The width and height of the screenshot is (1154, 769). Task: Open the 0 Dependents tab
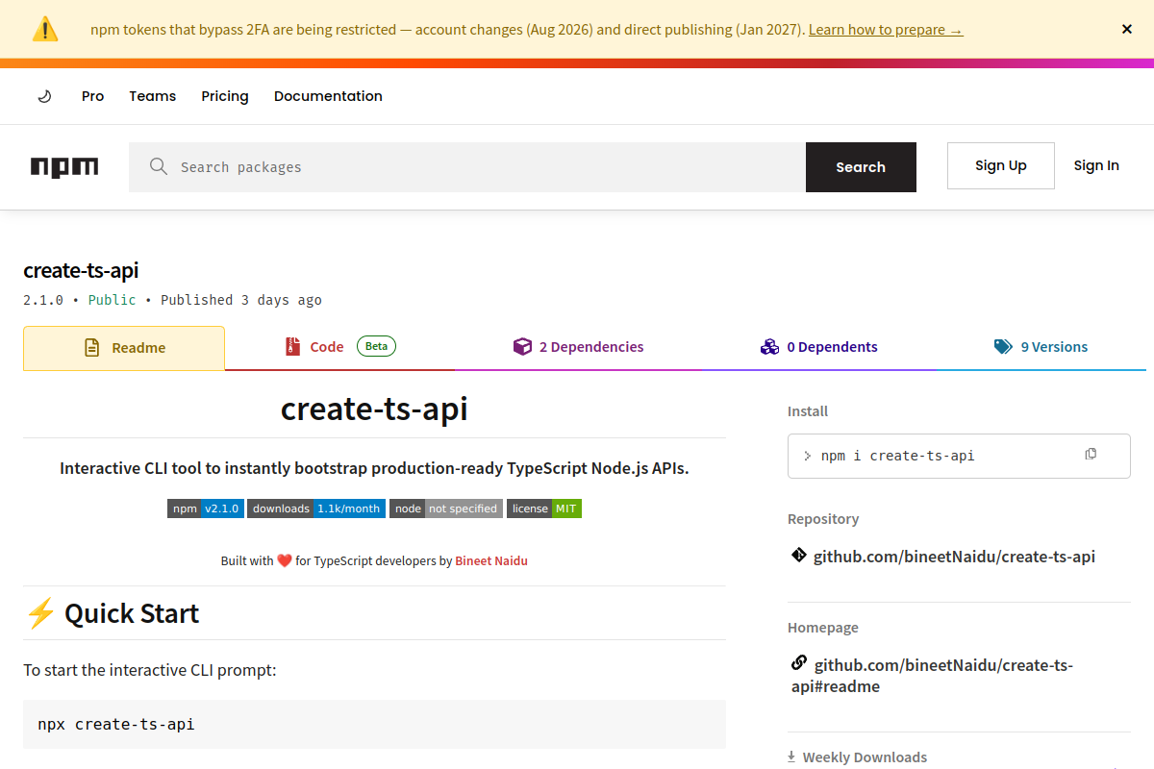click(818, 347)
